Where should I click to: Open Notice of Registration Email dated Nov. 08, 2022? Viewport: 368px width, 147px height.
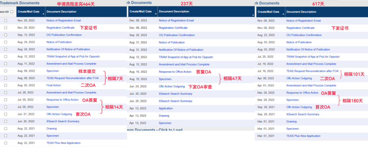pyautogui.click(x=304, y=21)
